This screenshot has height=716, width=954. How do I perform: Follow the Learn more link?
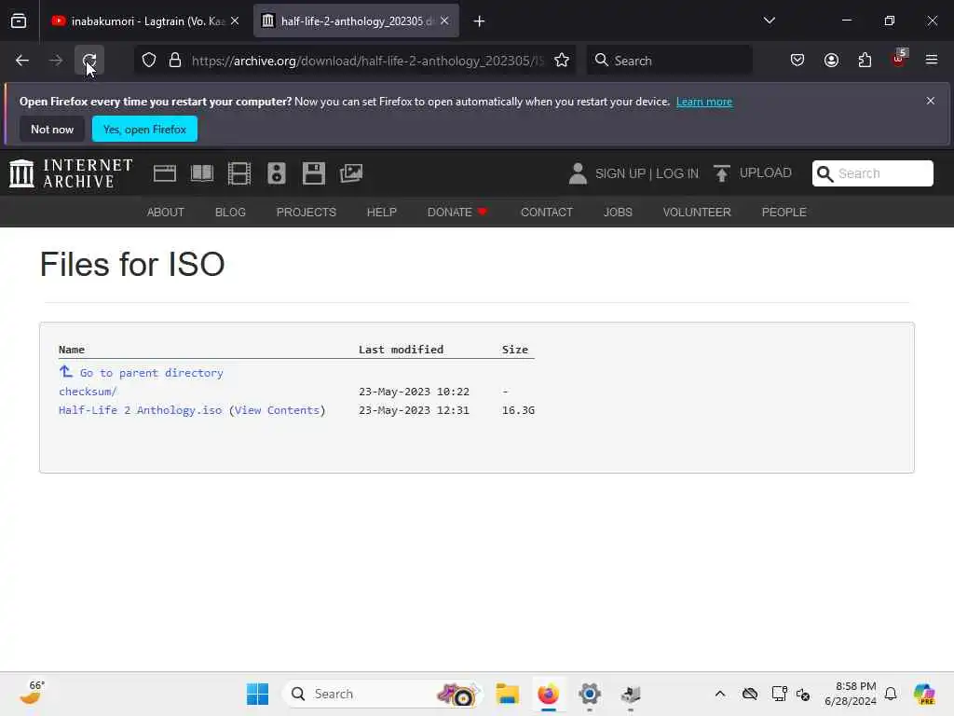tap(704, 102)
